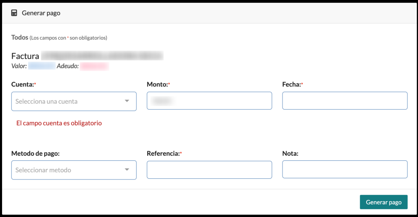Click the 'Cuenta:' field label
Viewport: 418px width, 217px height.
point(22,84)
